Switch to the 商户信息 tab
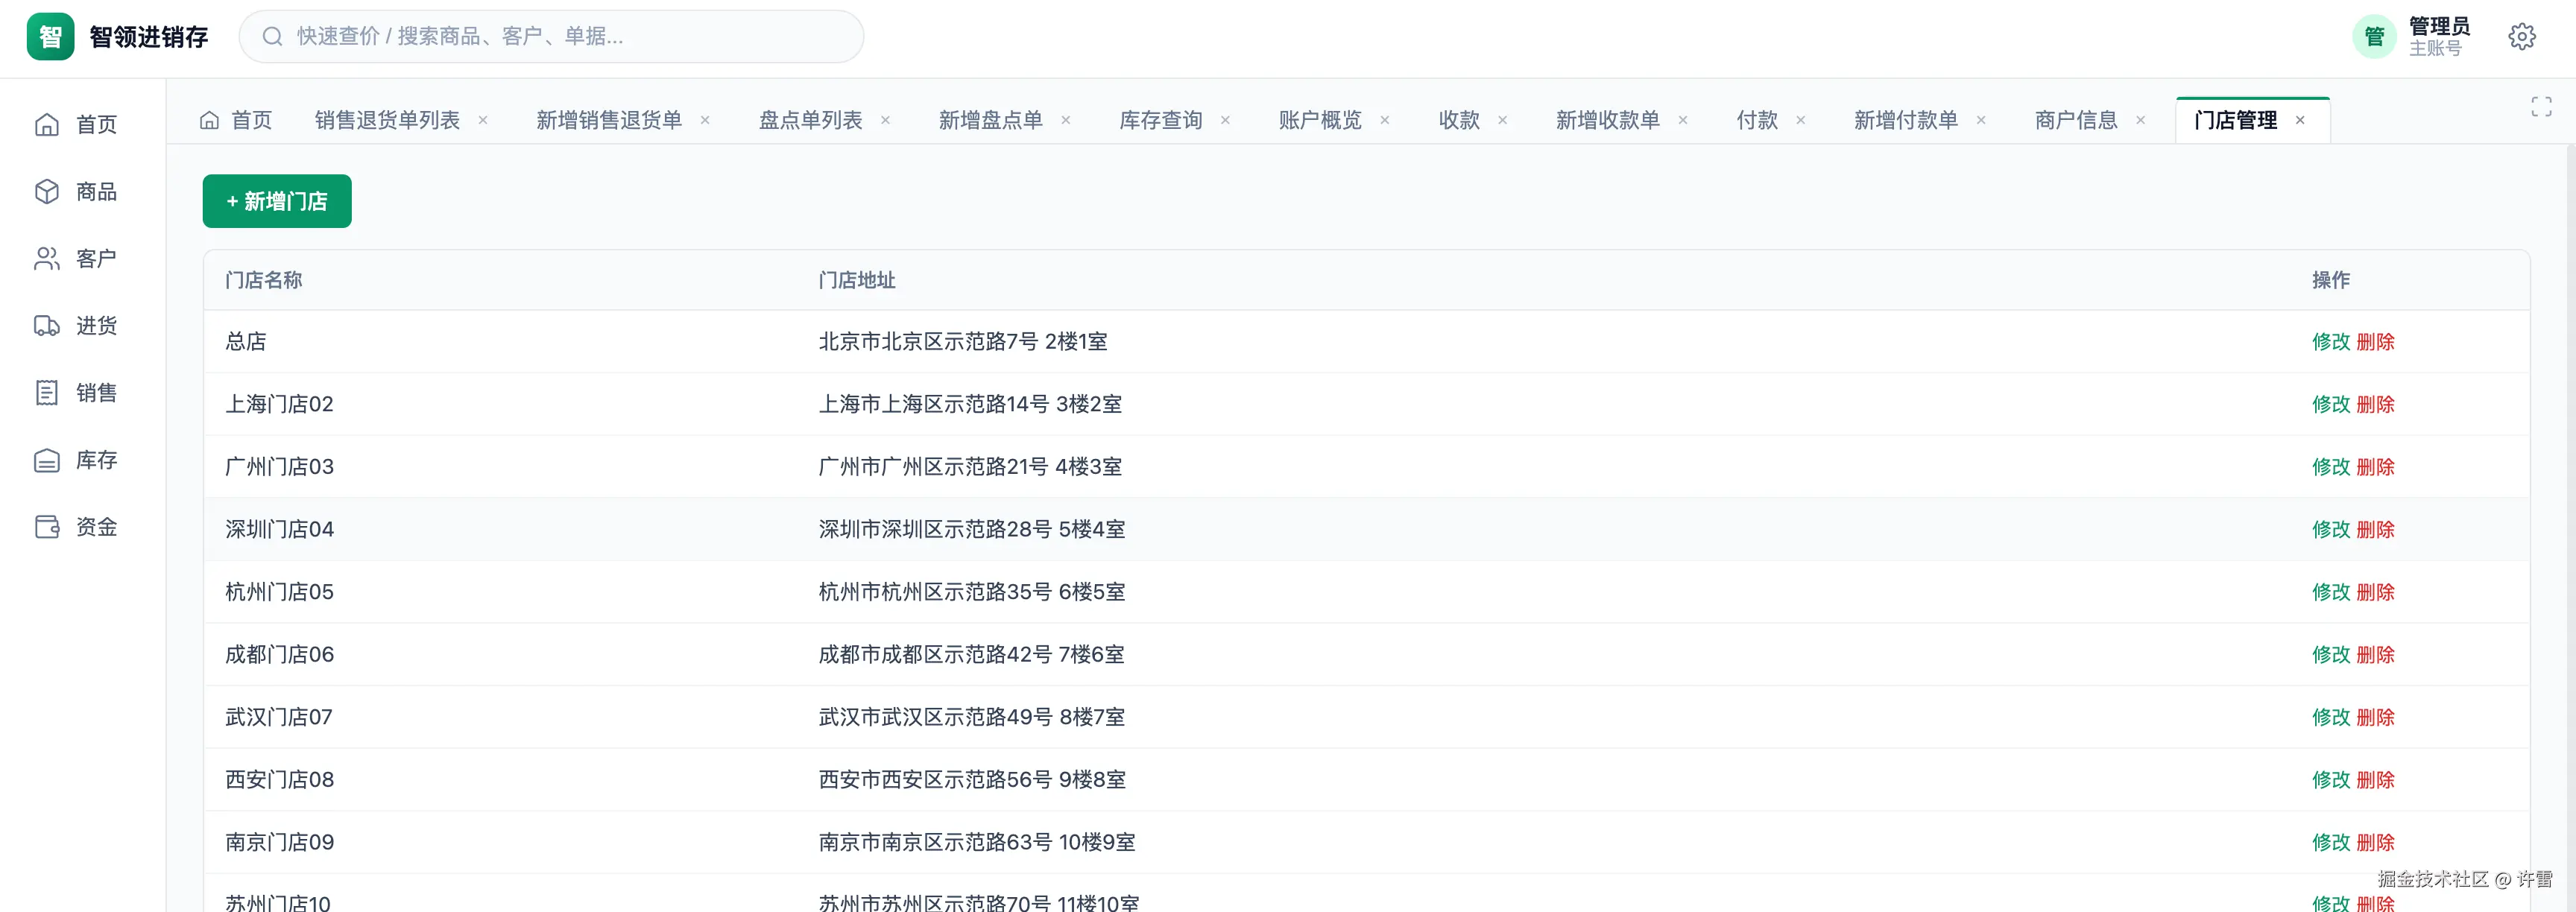 click(x=2076, y=120)
